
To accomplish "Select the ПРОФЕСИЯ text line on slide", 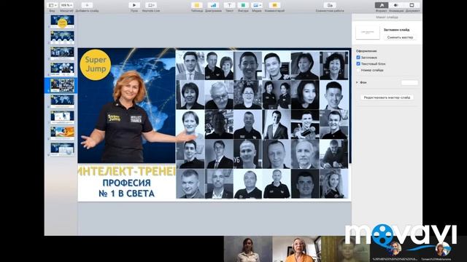I will (x=126, y=183).
